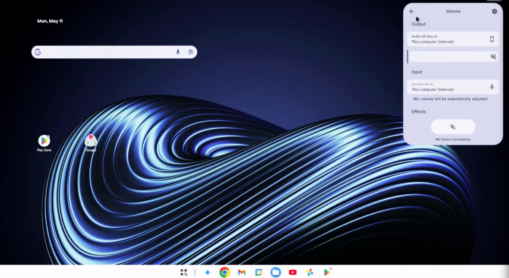Click the Google G logo in search bar
Image resolution: width=509 pixels, height=278 pixels.
tap(38, 52)
